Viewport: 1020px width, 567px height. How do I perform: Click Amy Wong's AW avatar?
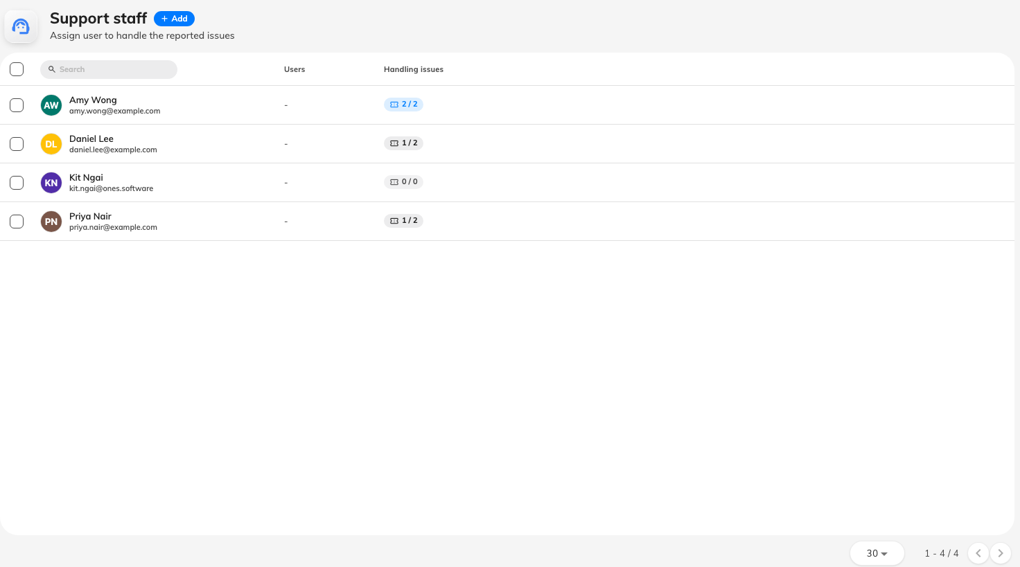coord(51,105)
